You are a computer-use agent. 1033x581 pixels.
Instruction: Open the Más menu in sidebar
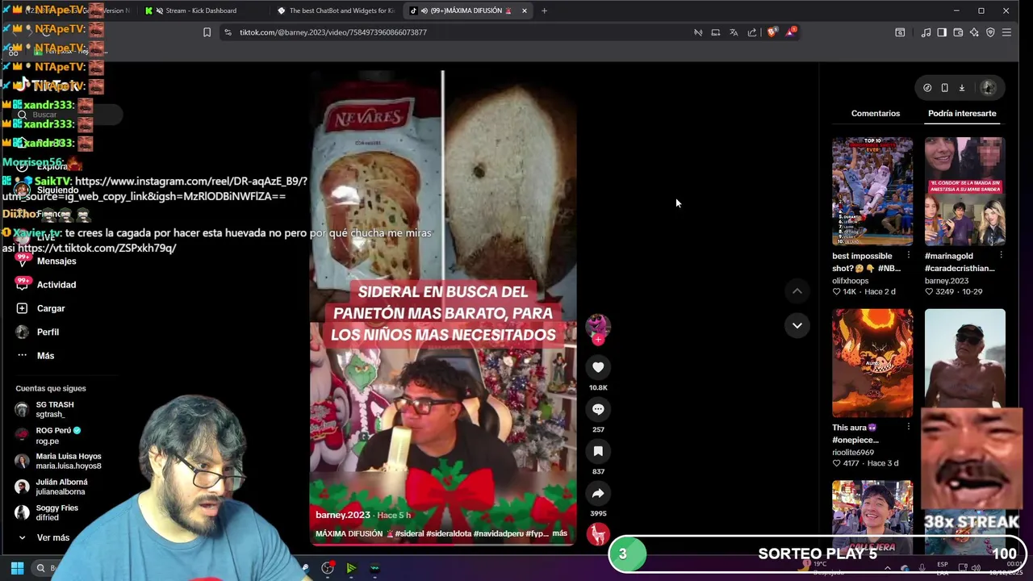45,355
